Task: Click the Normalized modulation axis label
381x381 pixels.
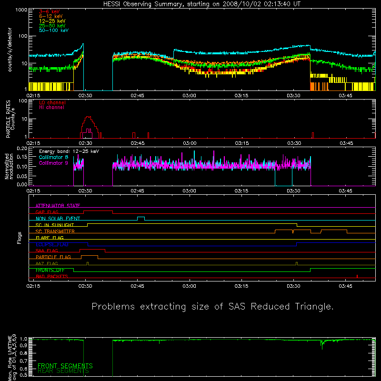Action: 9,166
